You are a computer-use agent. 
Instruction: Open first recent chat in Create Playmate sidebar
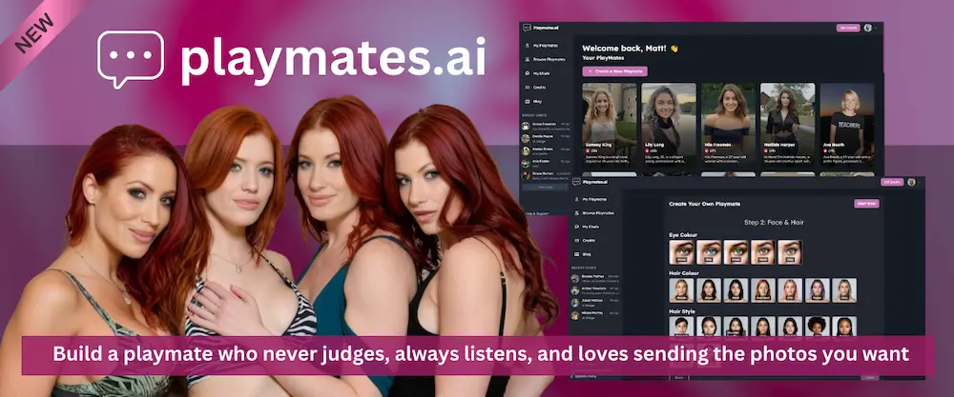595,279
